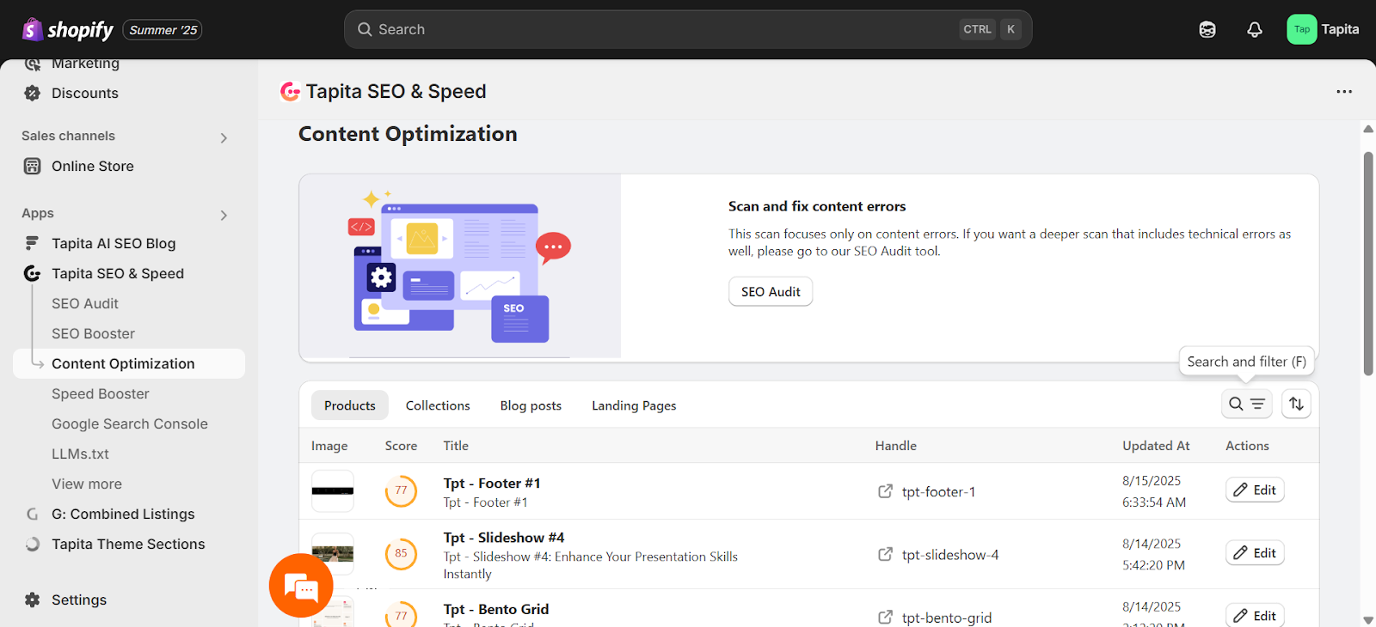Edit the Tpt - Footer #1 product
1376x627 pixels.
1255,490
